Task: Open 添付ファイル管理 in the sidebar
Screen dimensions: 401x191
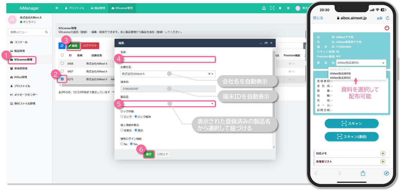Action: [23, 103]
